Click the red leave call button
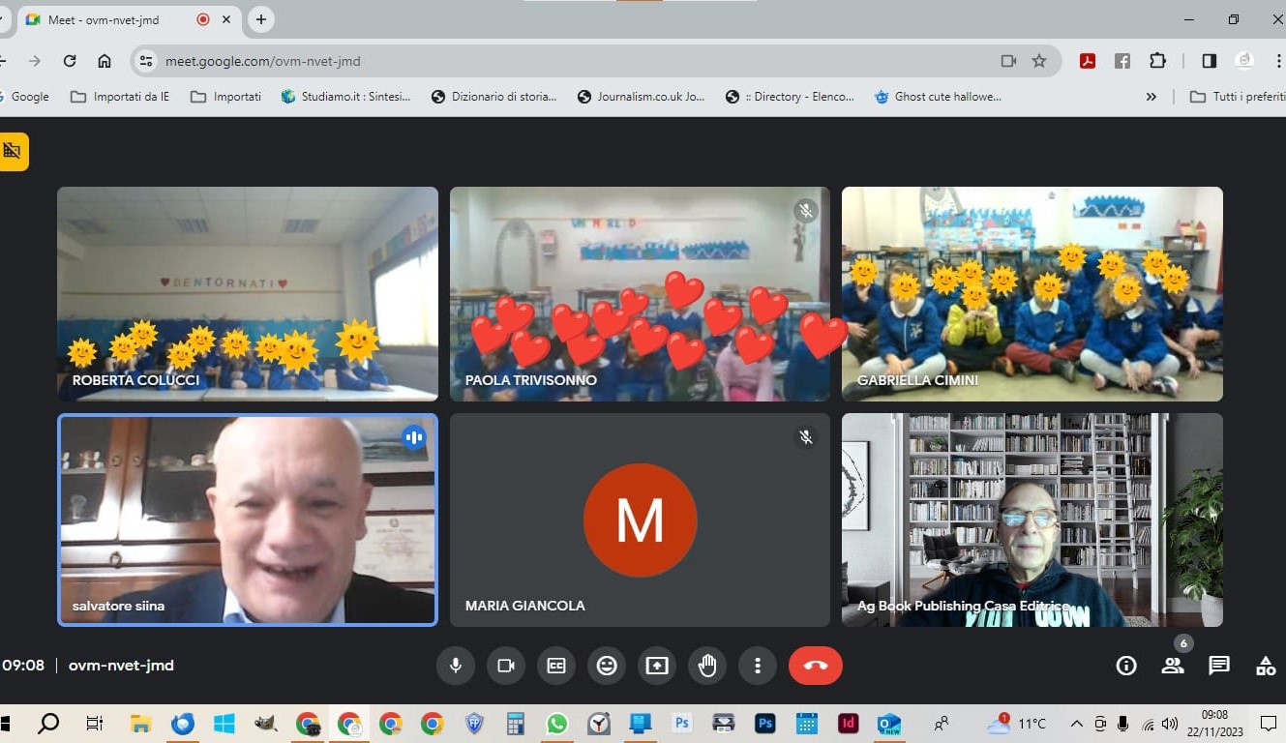 pyautogui.click(x=815, y=666)
